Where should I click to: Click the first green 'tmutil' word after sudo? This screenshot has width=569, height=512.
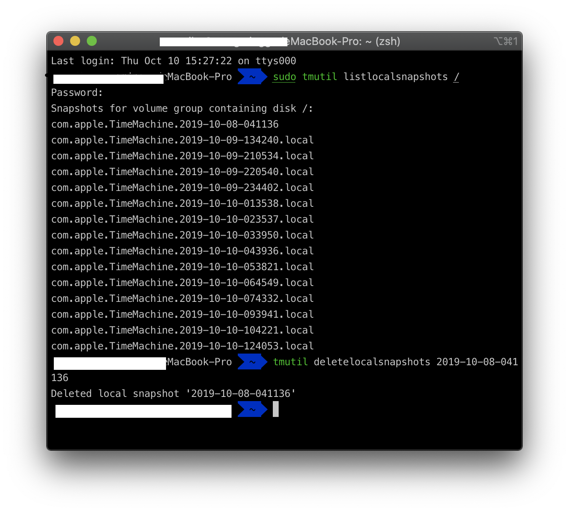coord(320,77)
